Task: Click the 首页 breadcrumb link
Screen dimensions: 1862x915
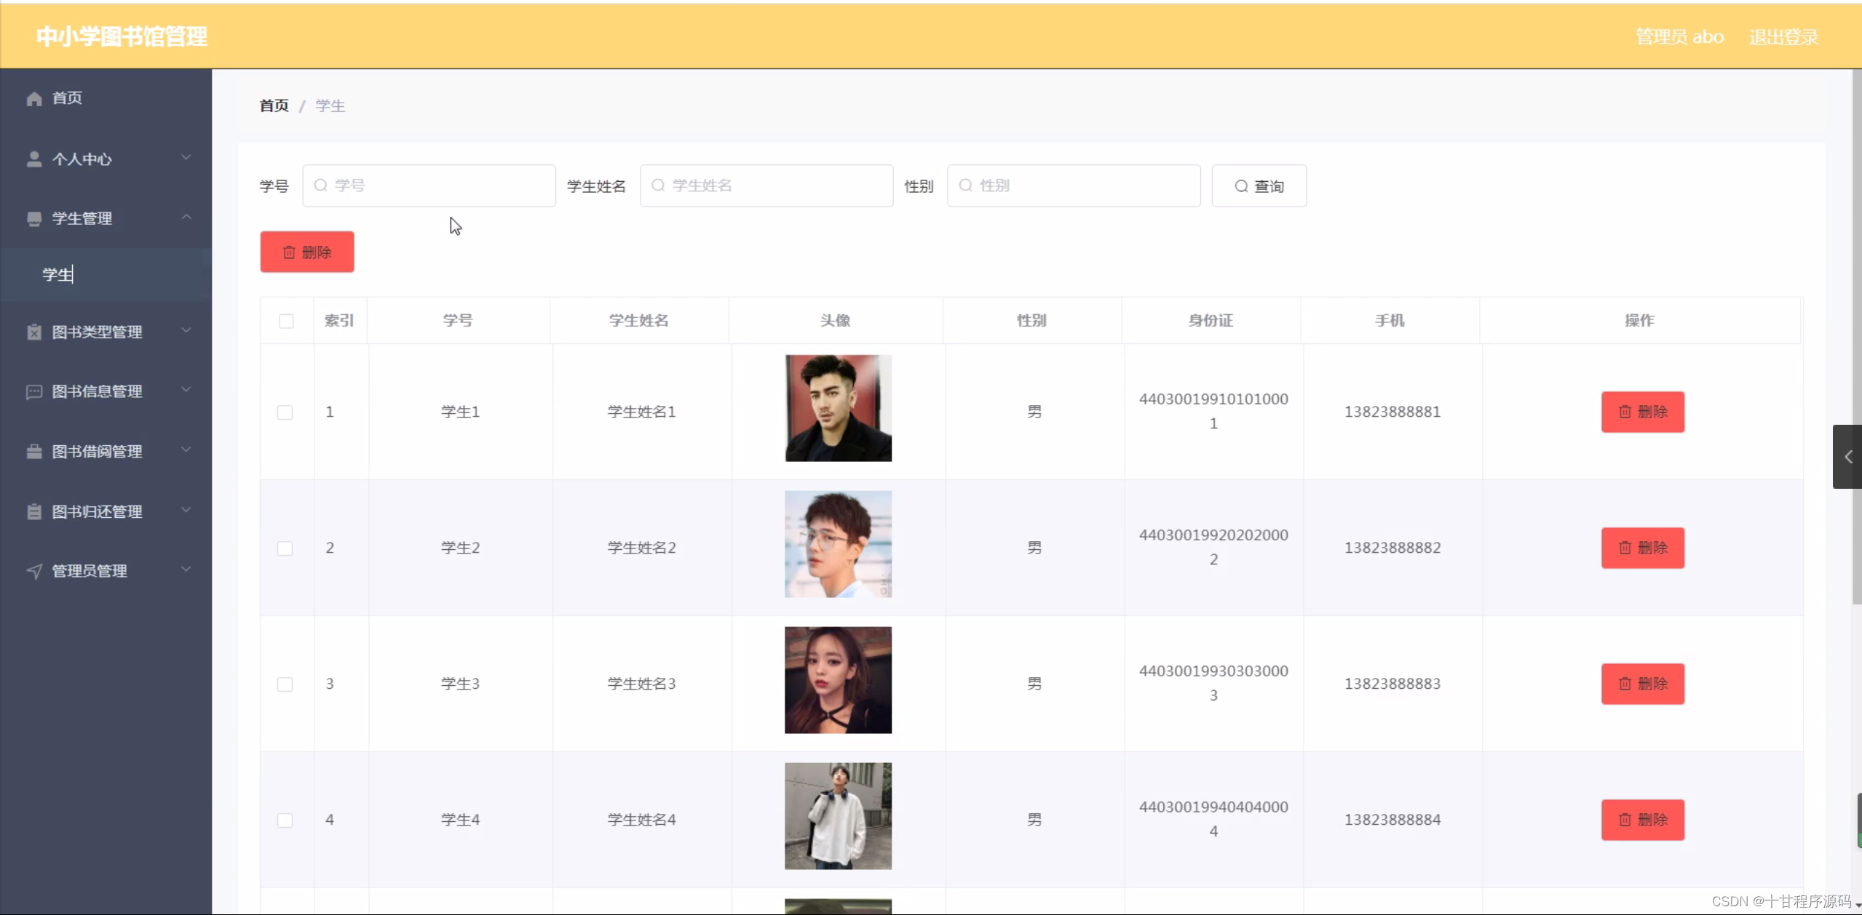Action: pos(272,105)
